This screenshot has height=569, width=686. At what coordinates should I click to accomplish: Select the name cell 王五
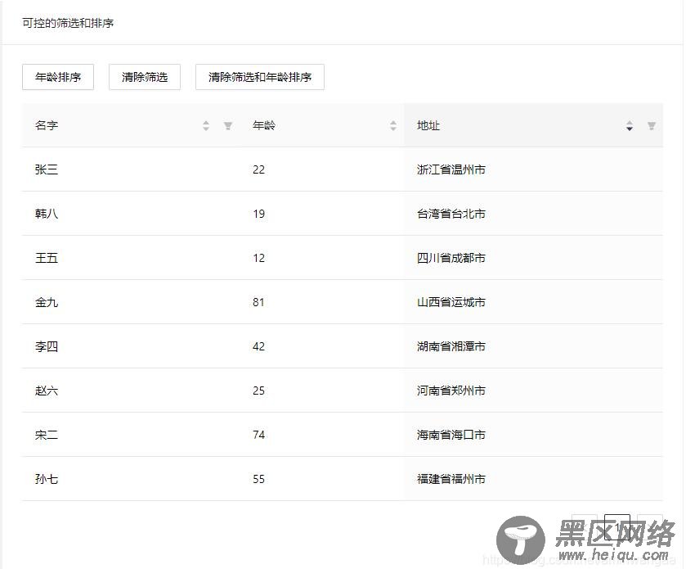47,258
